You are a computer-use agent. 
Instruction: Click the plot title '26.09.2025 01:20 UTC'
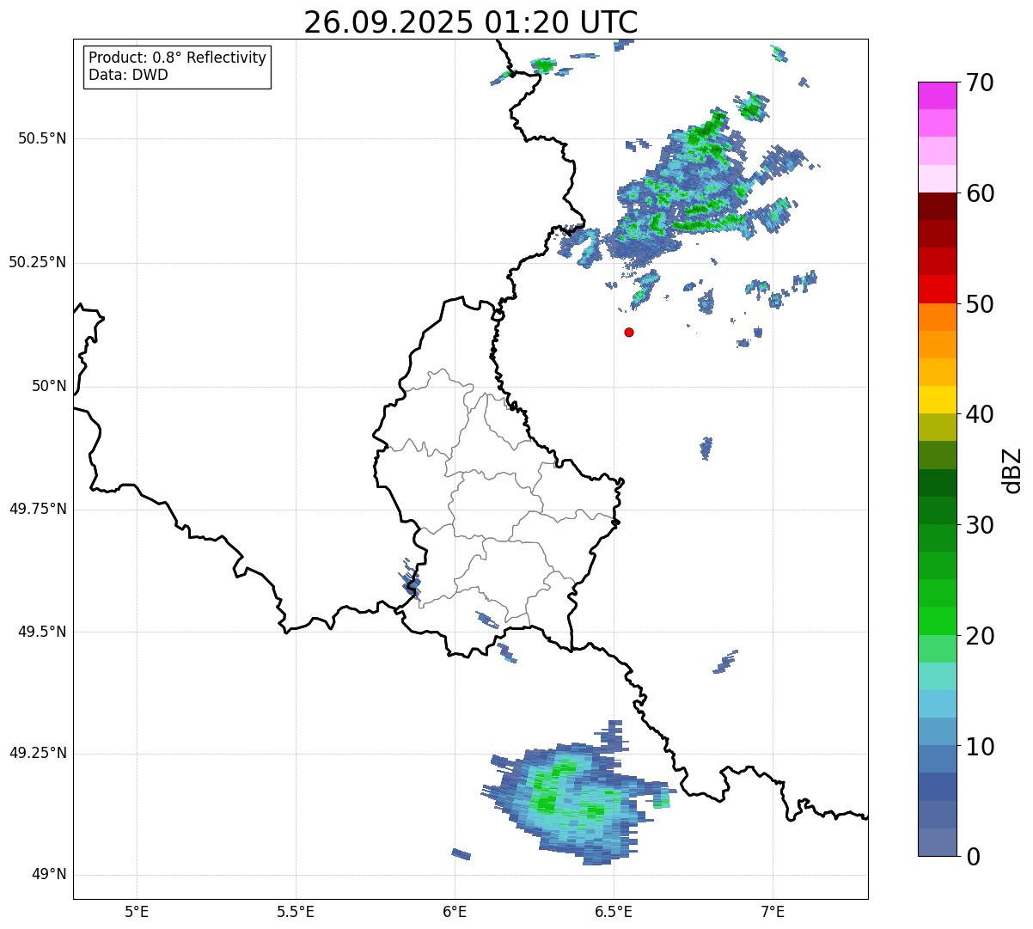[x=471, y=22]
